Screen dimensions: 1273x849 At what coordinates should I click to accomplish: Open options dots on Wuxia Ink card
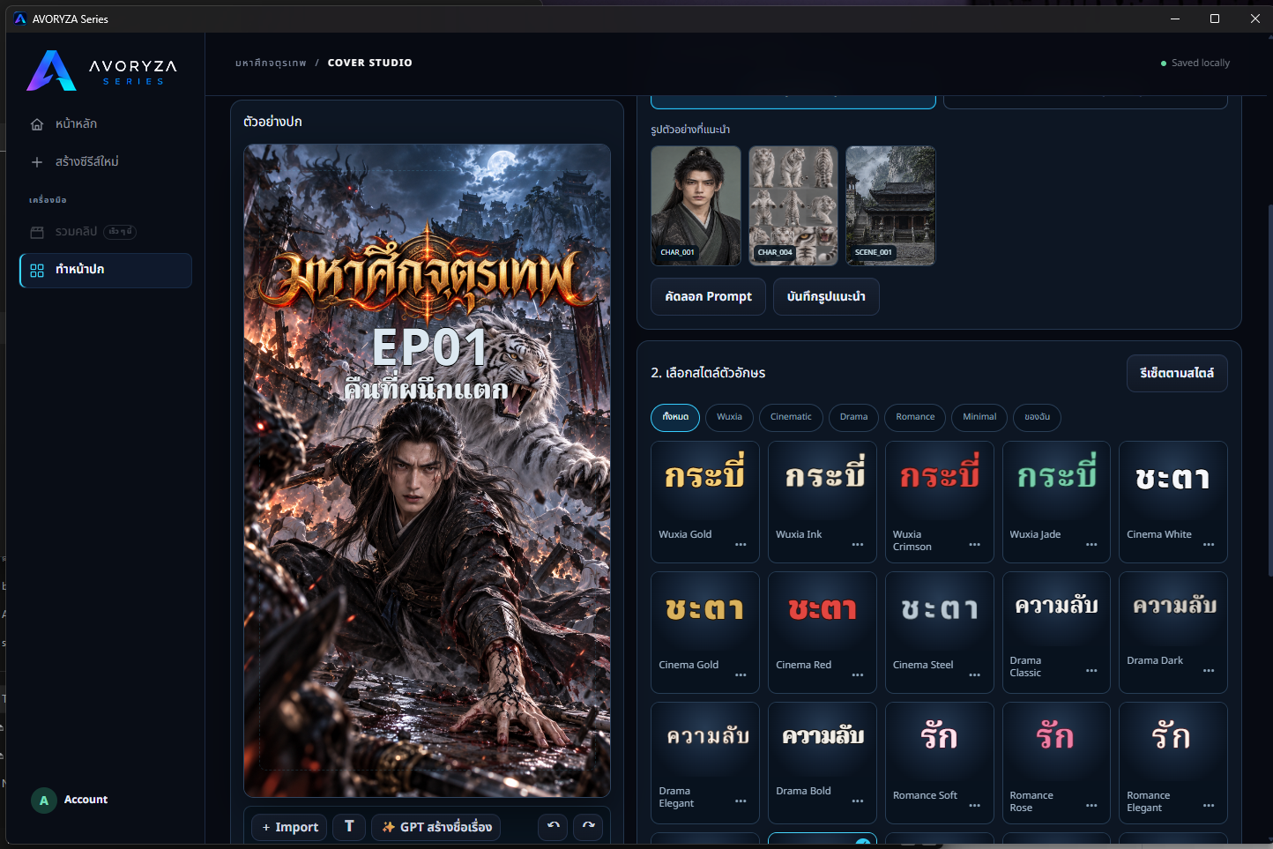coord(858,545)
